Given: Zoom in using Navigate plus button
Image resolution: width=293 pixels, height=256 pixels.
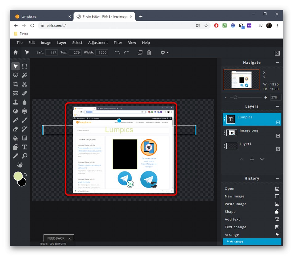Looking at the screenshot, I should [266, 97].
